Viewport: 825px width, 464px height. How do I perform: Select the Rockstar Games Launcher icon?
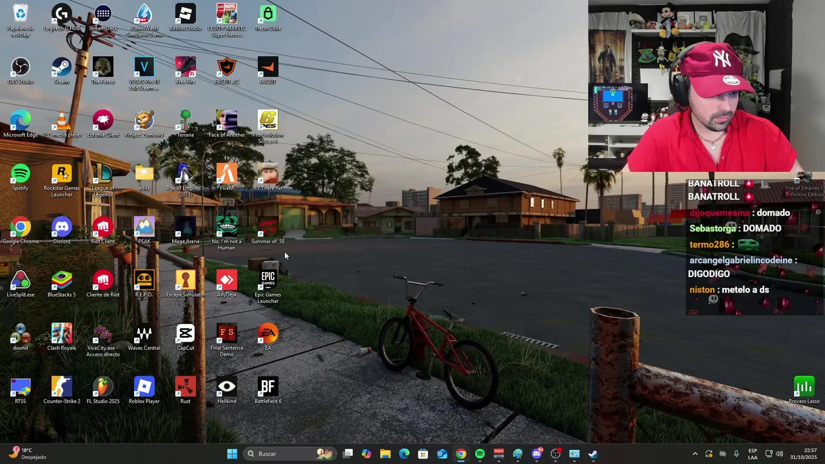click(62, 180)
